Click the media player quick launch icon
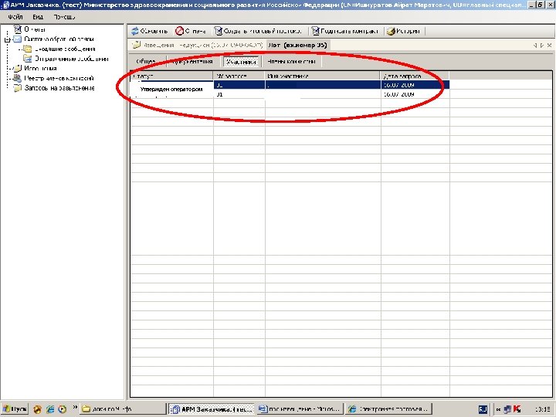This screenshot has height=417, width=556. (x=62, y=409)
